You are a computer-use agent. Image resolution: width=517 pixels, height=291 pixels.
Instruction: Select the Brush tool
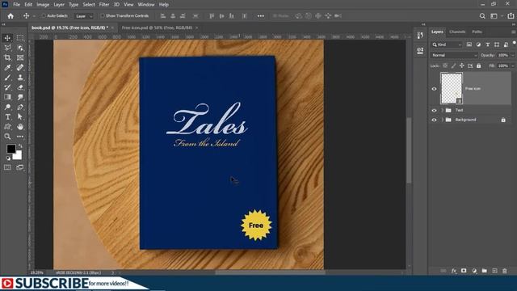click(x=7, y=78)
